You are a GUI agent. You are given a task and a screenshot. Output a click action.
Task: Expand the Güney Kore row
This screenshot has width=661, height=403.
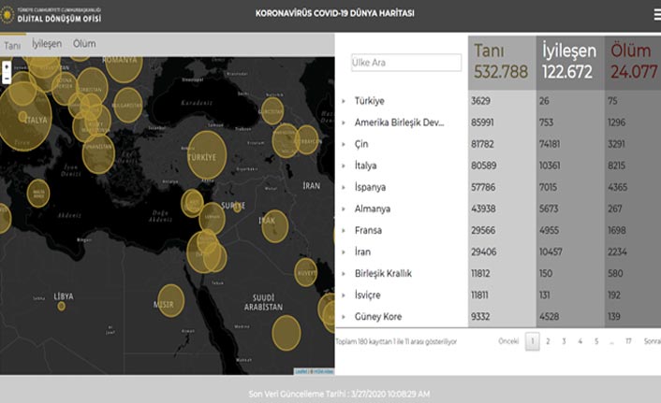344,317
